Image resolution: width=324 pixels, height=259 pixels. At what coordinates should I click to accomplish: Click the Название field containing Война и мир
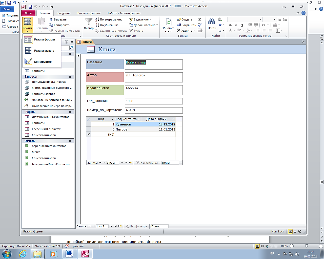click(154, 64)
